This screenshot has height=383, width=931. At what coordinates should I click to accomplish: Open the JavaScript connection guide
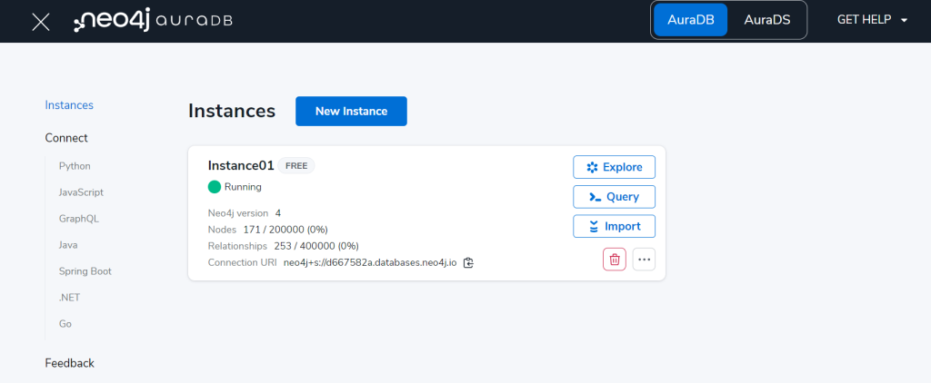[x=81, y=192]
